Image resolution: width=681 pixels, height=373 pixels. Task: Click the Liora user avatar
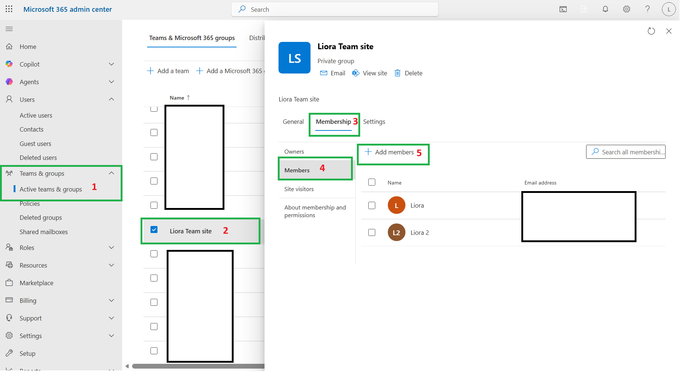(396, 205)
